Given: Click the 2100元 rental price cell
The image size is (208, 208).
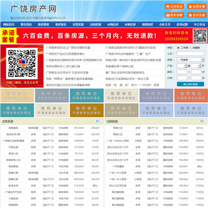Looking at the screenshot, I should pyautogui.click(x=200, y=185).
